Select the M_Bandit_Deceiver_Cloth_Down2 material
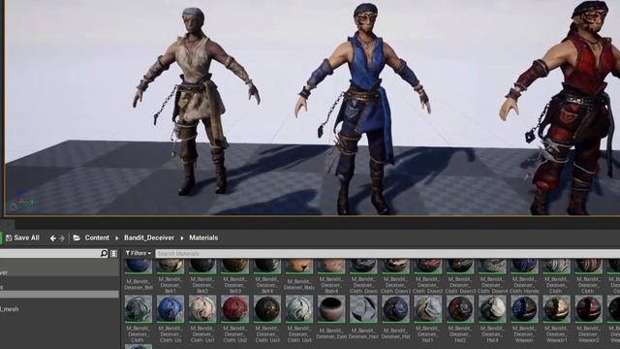Screen dimensions: 620x349 click(x=427, y=275)
